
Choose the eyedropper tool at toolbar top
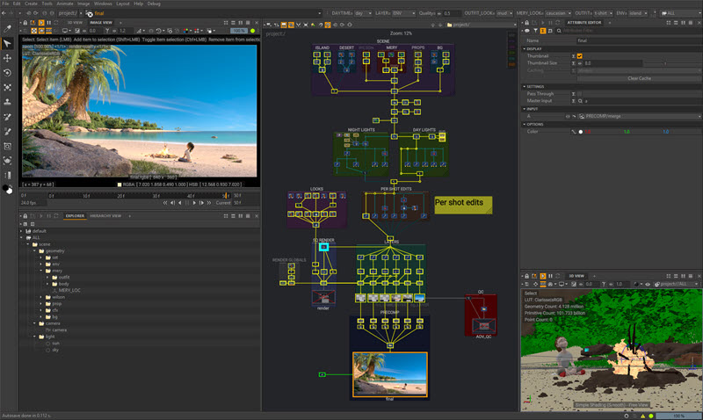click(x=8, y=27)
